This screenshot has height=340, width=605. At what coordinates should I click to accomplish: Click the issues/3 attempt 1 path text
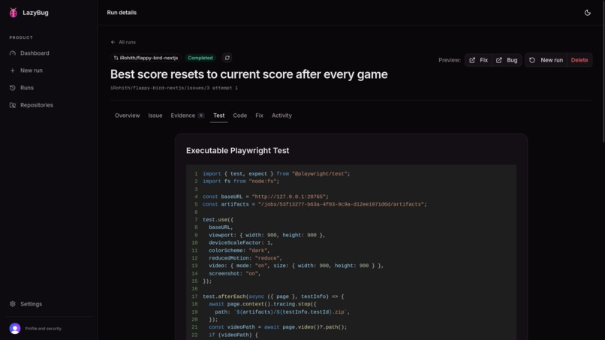point(174,88)
